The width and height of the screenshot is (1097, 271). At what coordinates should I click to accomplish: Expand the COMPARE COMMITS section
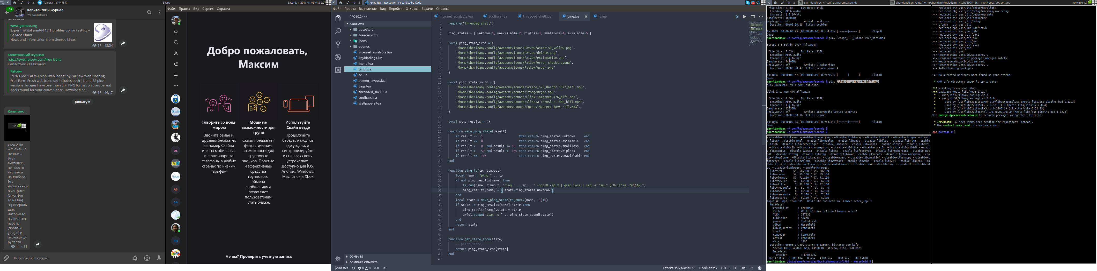363,262
